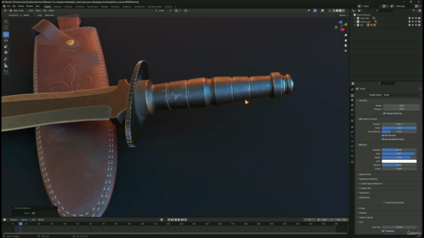Open the World properties tab icon
This screenshot has height=238, width=424.
click(352, 114)
